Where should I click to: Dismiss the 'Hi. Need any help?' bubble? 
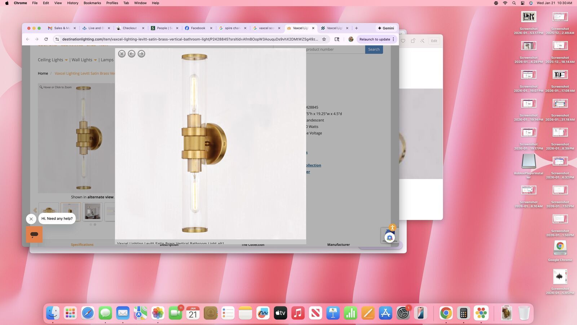31,219
